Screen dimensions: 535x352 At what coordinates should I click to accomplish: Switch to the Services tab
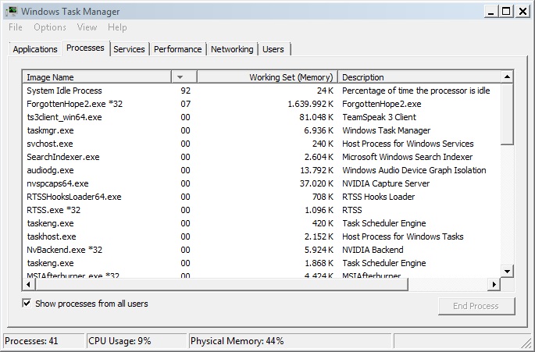point(129,49)
